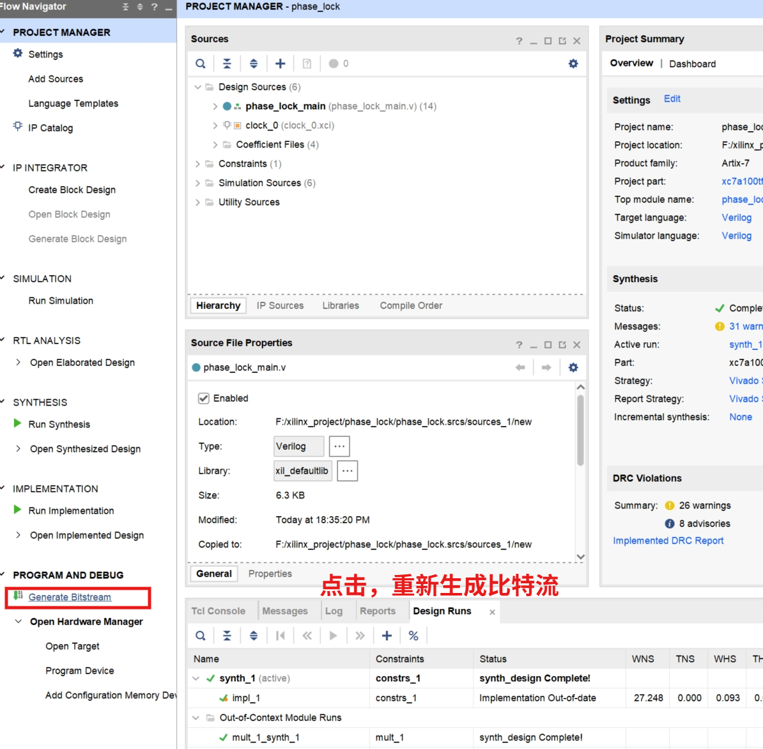763x749 pixels.
Task: Go to next object in Source File Properties
Action: pyautogui.click(x=546, y=368)
